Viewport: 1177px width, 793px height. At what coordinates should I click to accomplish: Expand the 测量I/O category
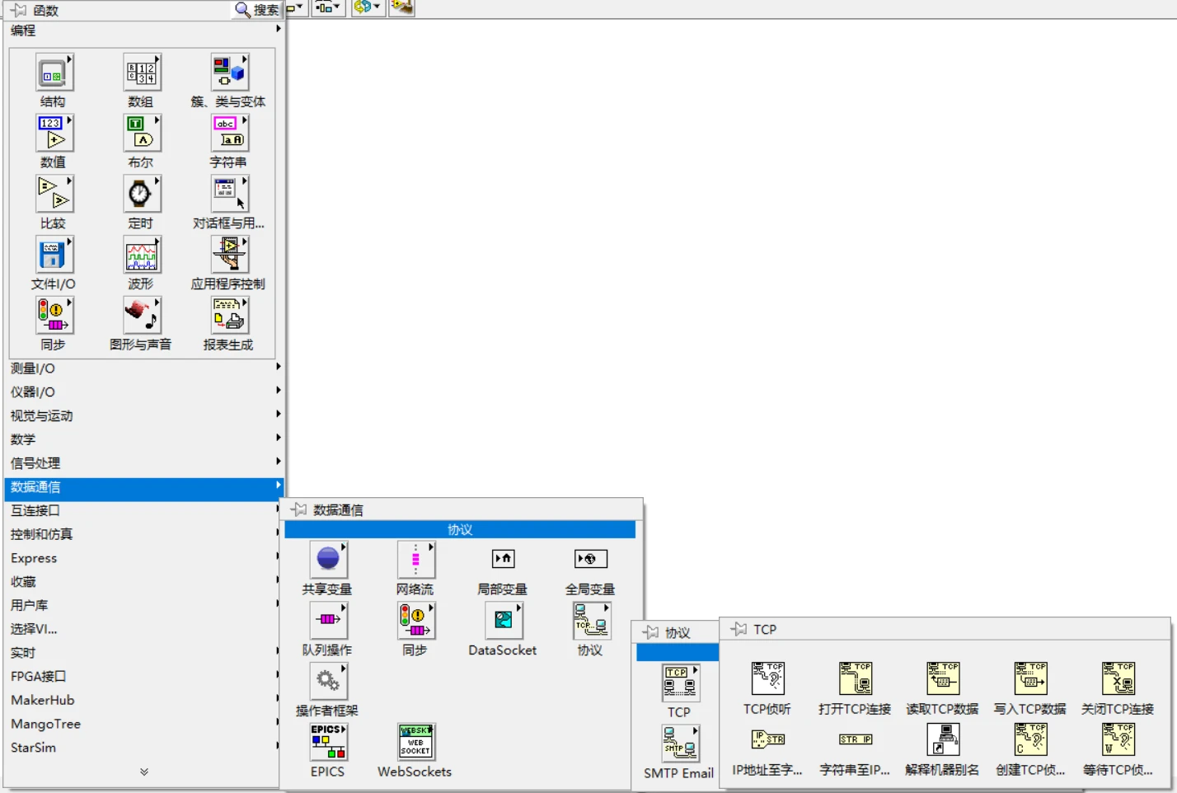[143, 368]
